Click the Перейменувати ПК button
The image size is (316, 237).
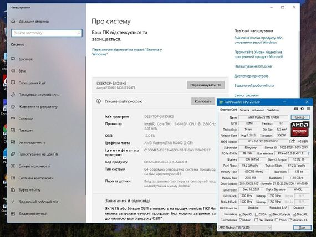click(206, 85)
